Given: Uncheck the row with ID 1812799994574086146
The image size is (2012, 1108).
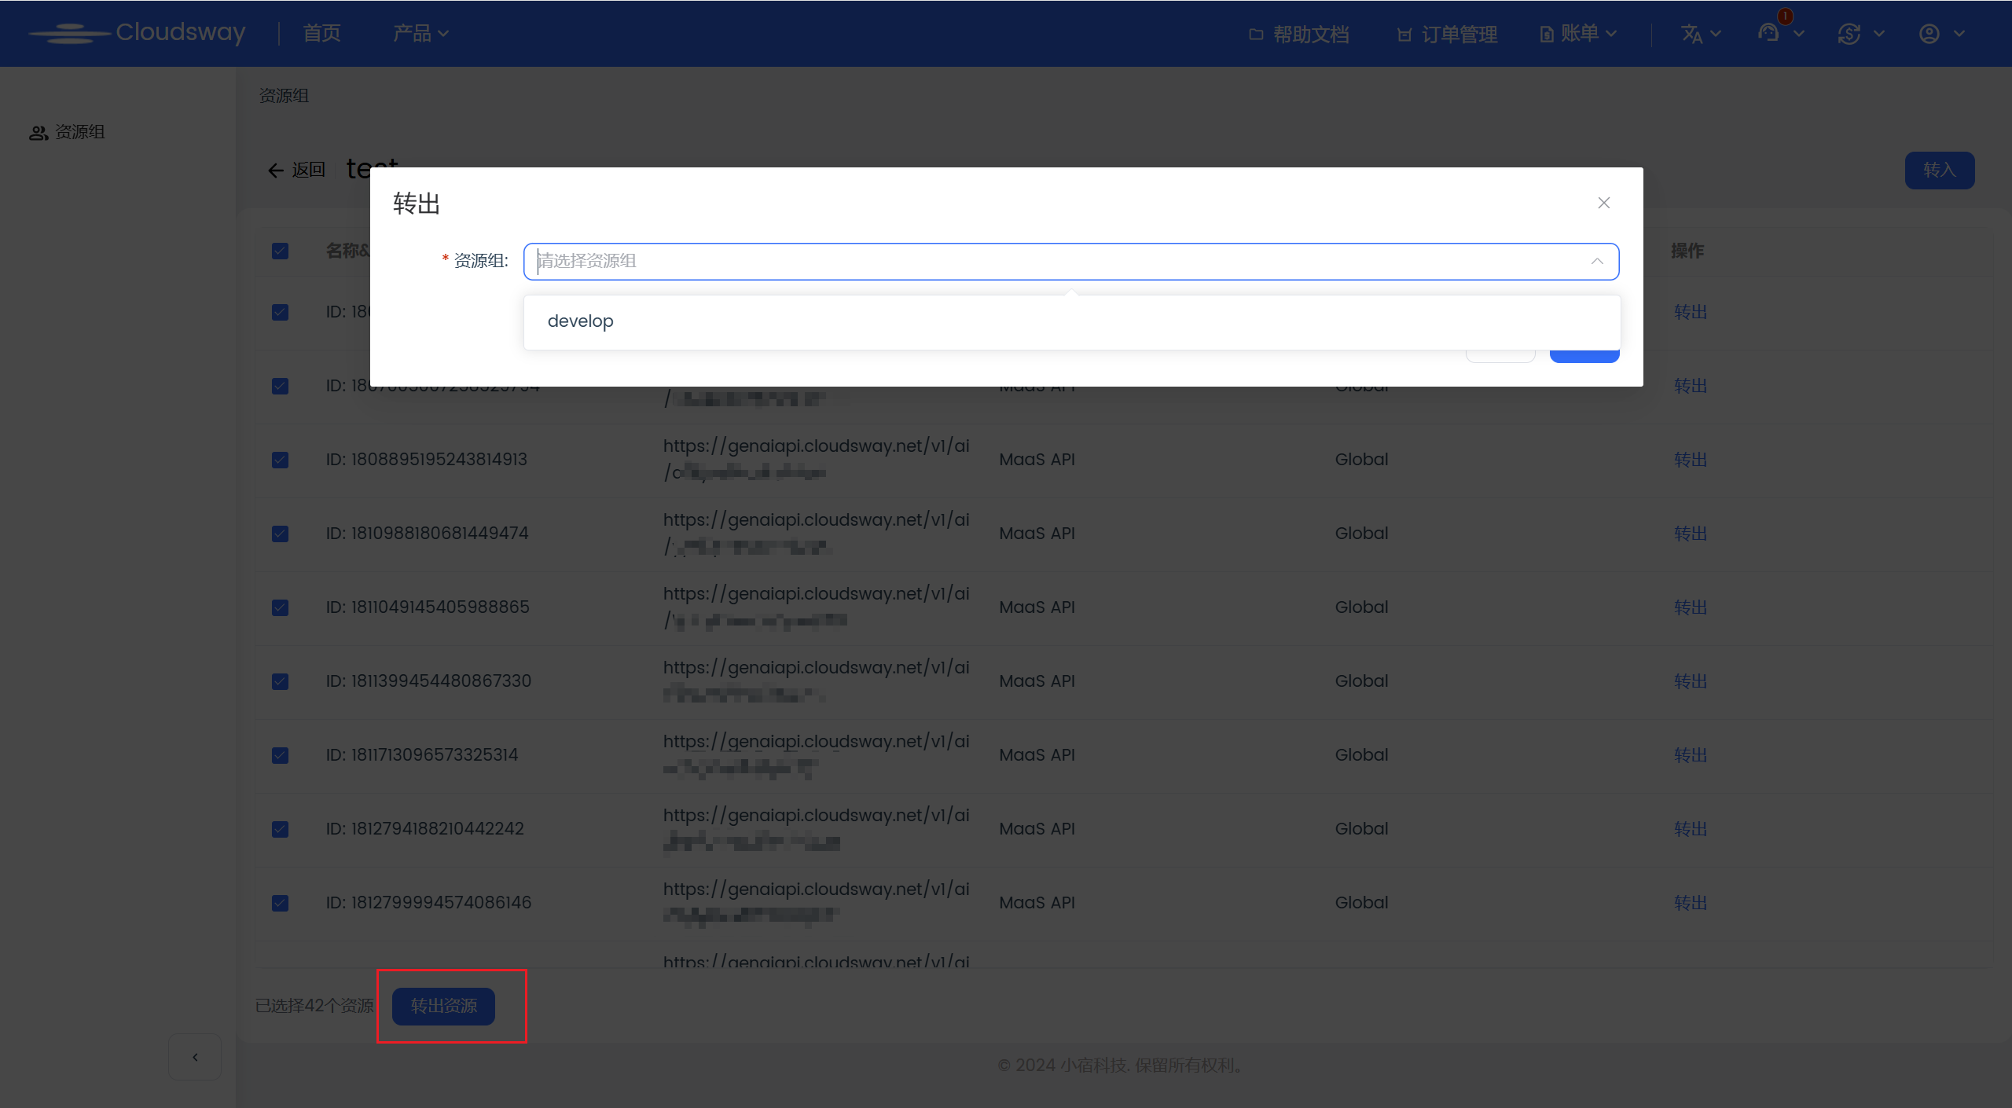Looking at the screenshot, I should (280, 903).
